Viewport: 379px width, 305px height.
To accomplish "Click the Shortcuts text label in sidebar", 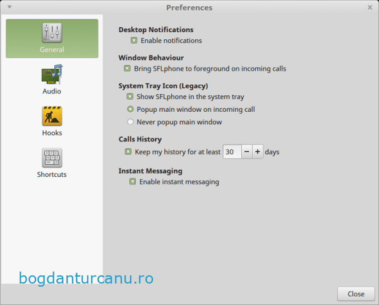I will click(x=52, y=174).
